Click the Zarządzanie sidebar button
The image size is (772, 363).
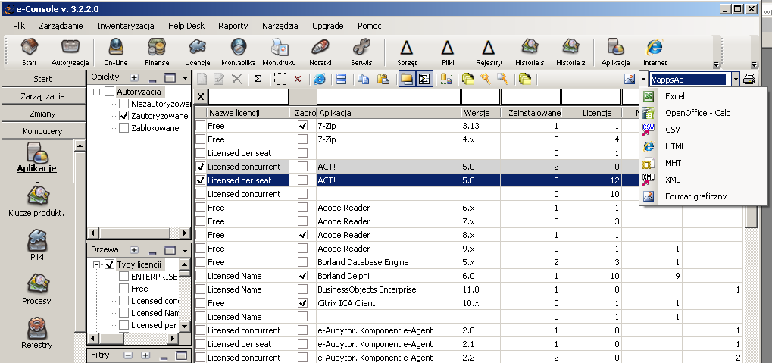pyautogui.click(x=43, y=96)
